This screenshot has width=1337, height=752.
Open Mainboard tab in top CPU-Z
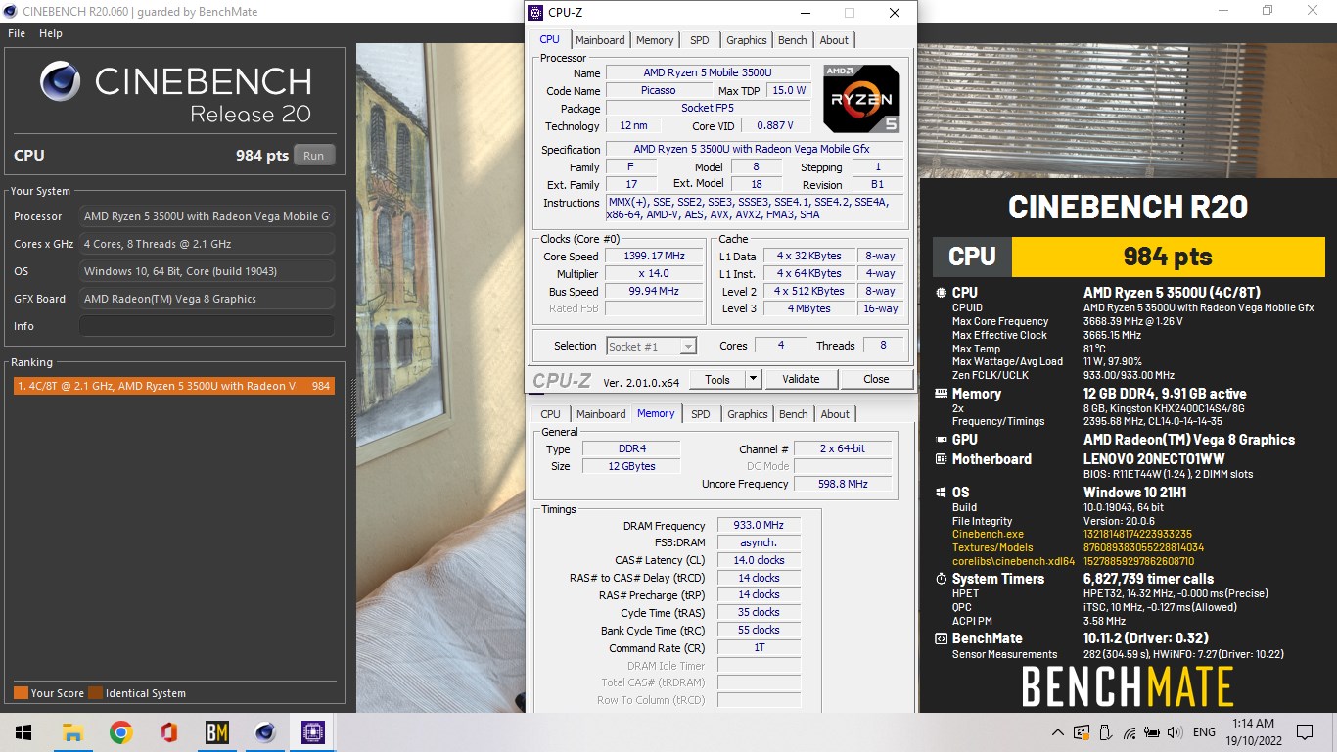[600, 40]
